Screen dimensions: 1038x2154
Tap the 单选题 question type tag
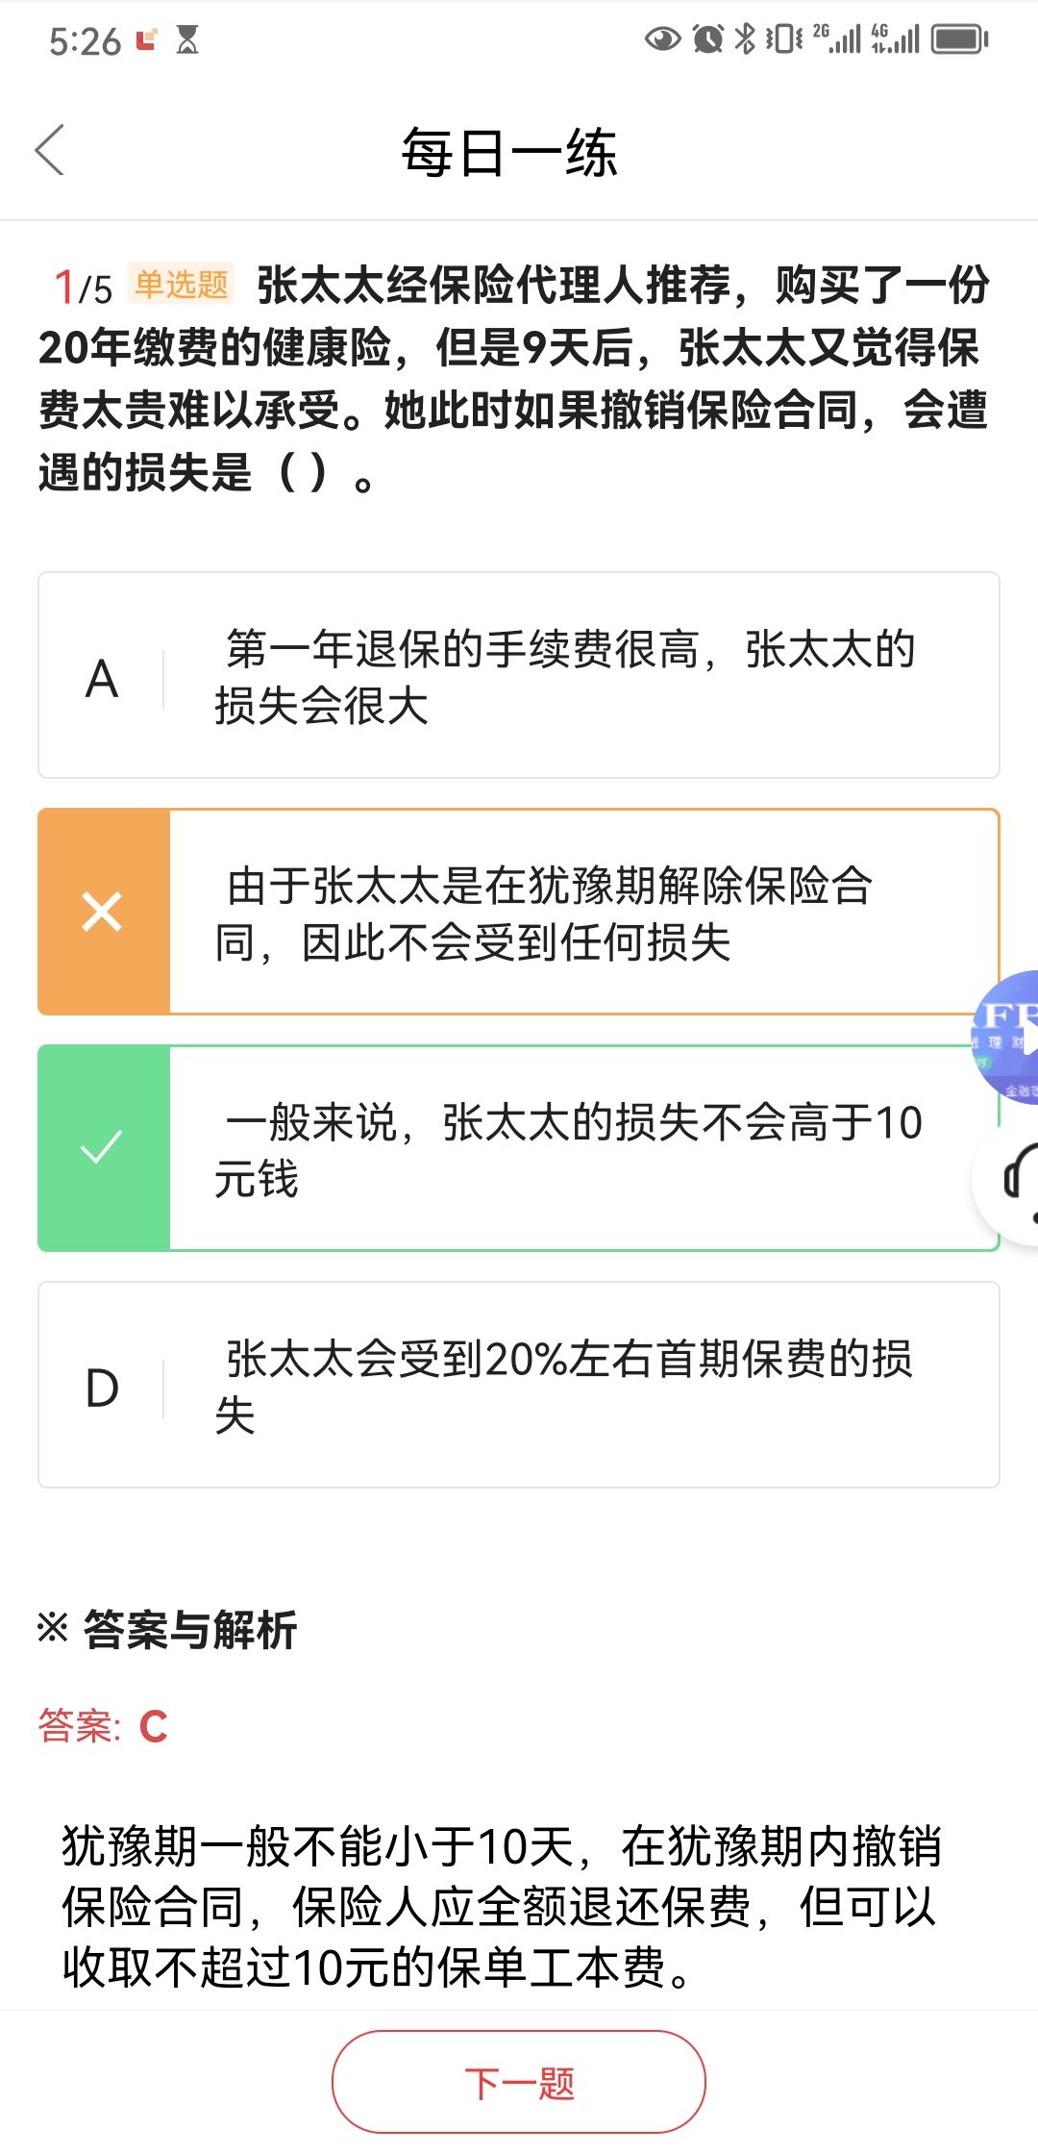tap(182, 284)
